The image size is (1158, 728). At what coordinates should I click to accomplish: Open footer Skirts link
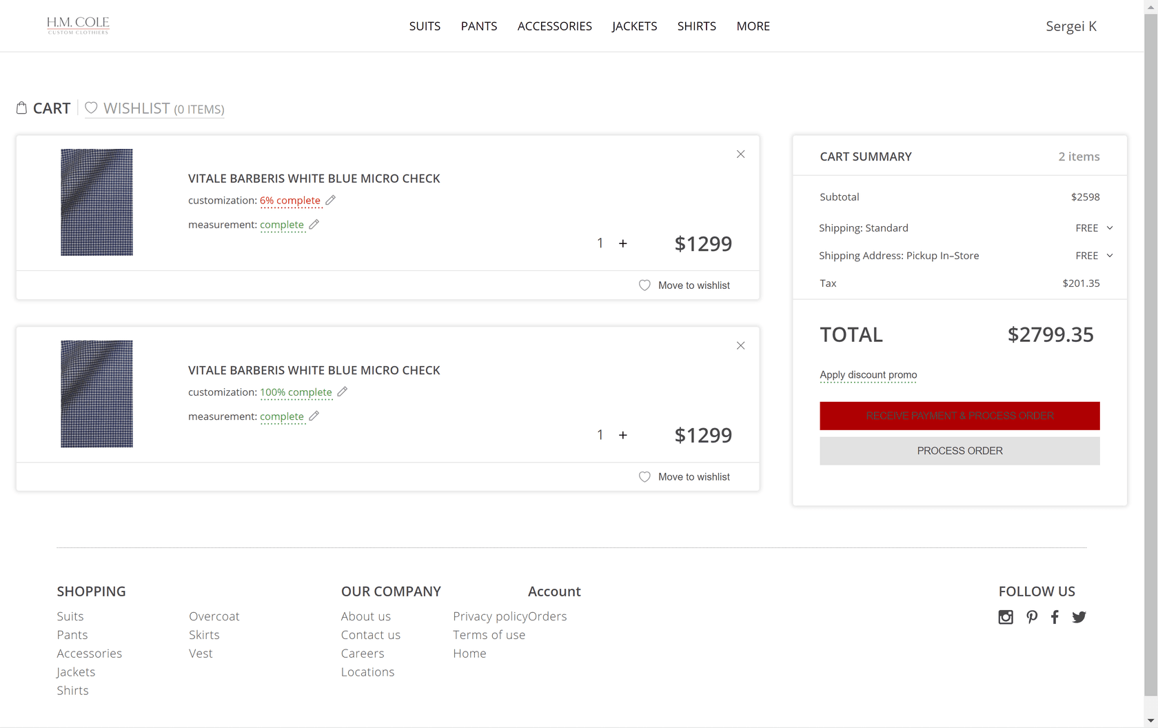[204, 635]
